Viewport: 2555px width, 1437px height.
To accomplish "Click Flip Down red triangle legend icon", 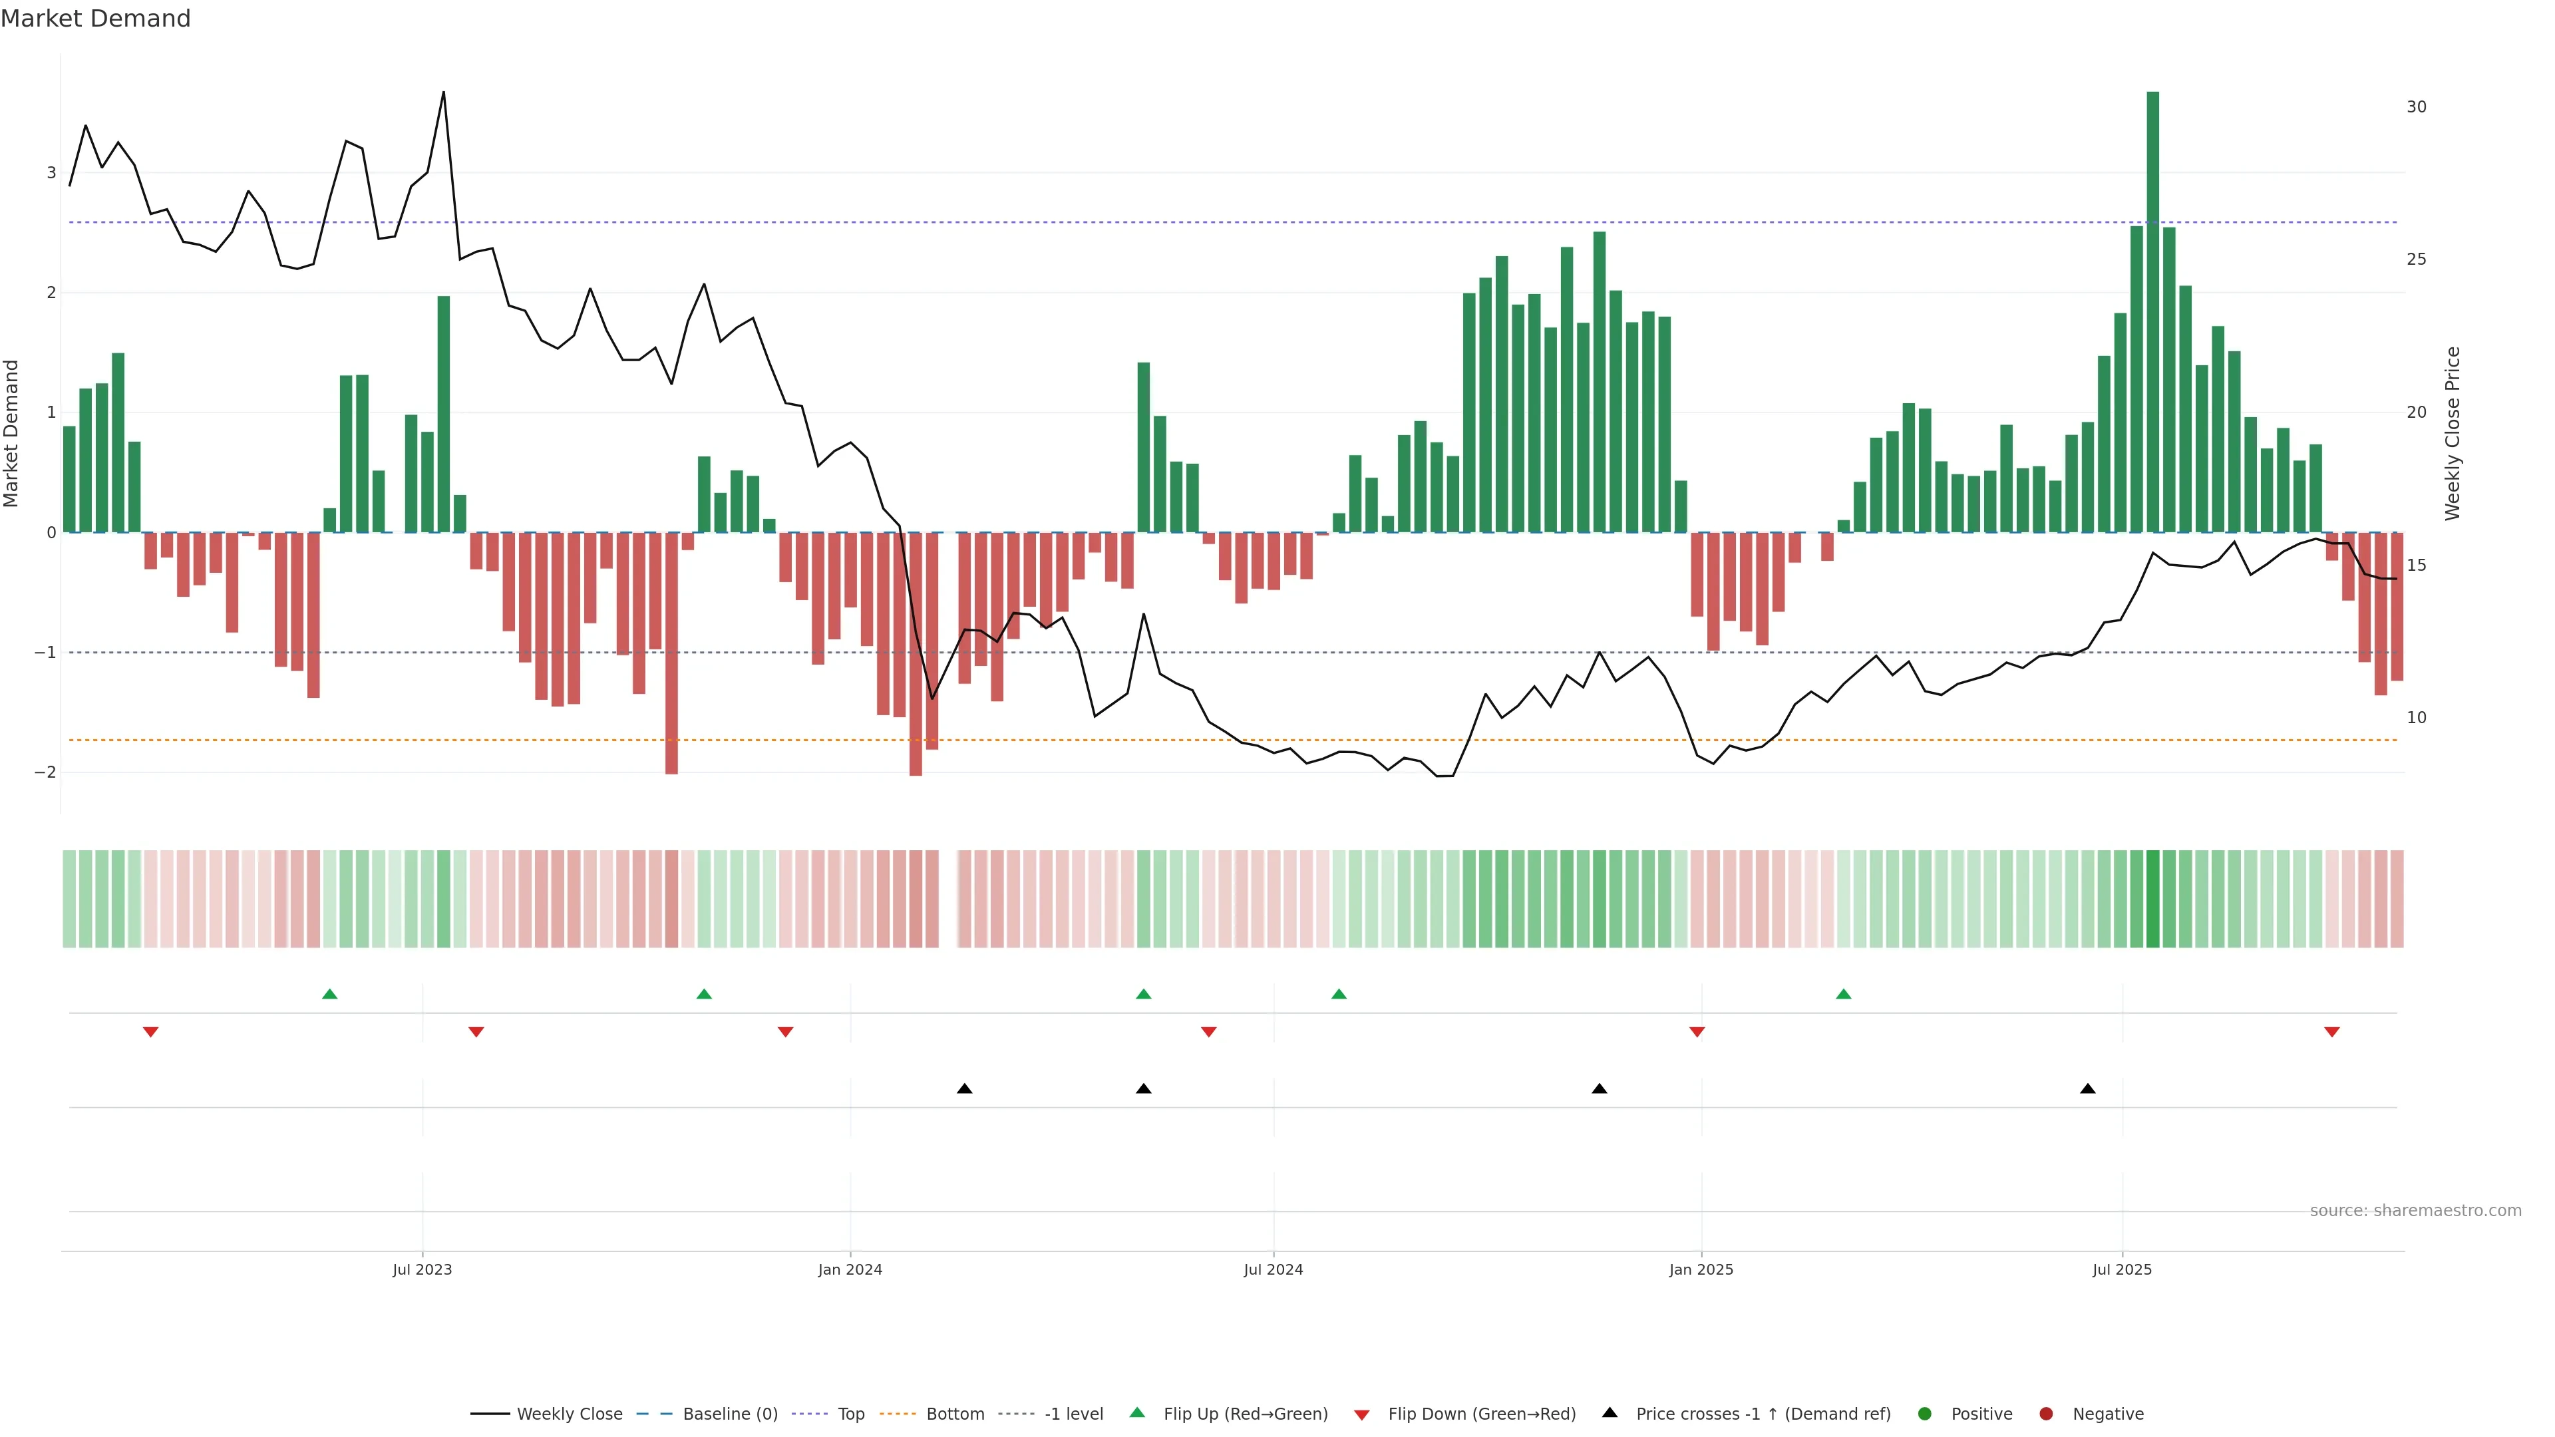I will tap(1362, 1414).
